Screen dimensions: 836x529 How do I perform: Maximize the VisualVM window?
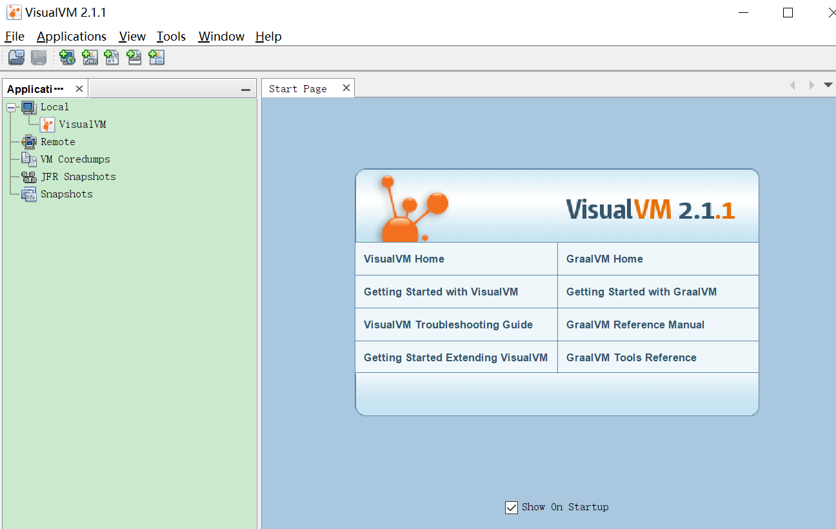click(788, 12)
